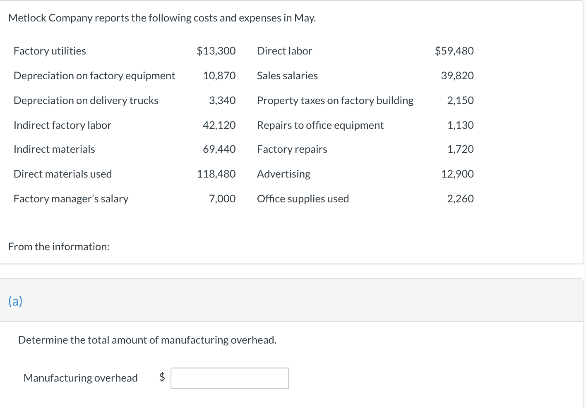Click the Advertising label

point(284,174)
